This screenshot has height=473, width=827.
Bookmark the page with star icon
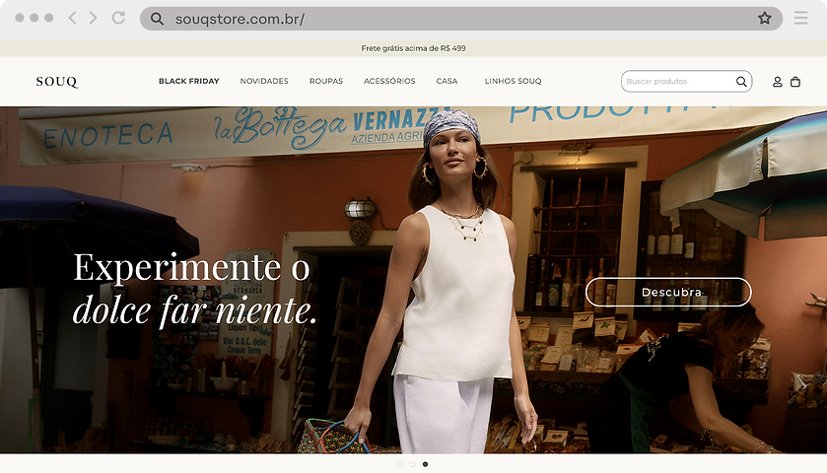(x=764, y=19)
